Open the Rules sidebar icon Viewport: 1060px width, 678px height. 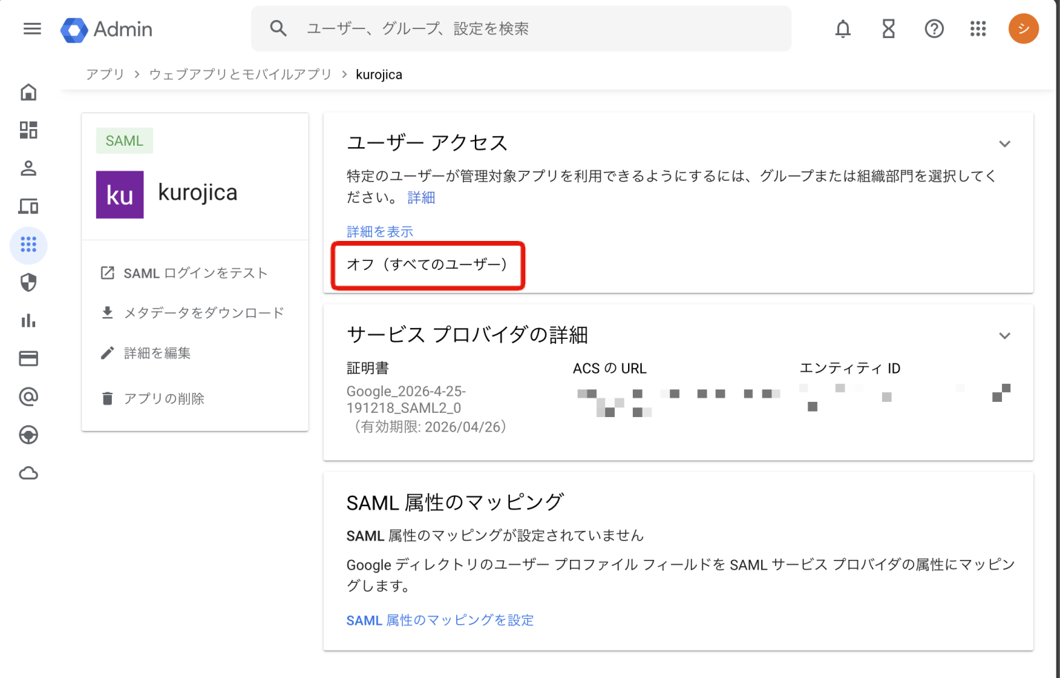(28, 435)
